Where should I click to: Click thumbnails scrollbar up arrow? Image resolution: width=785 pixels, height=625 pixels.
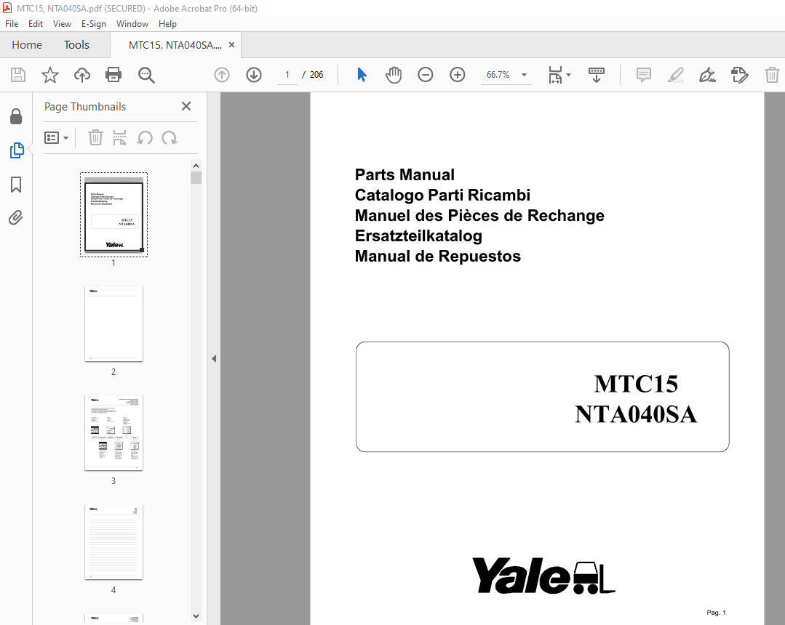(196, 166)
